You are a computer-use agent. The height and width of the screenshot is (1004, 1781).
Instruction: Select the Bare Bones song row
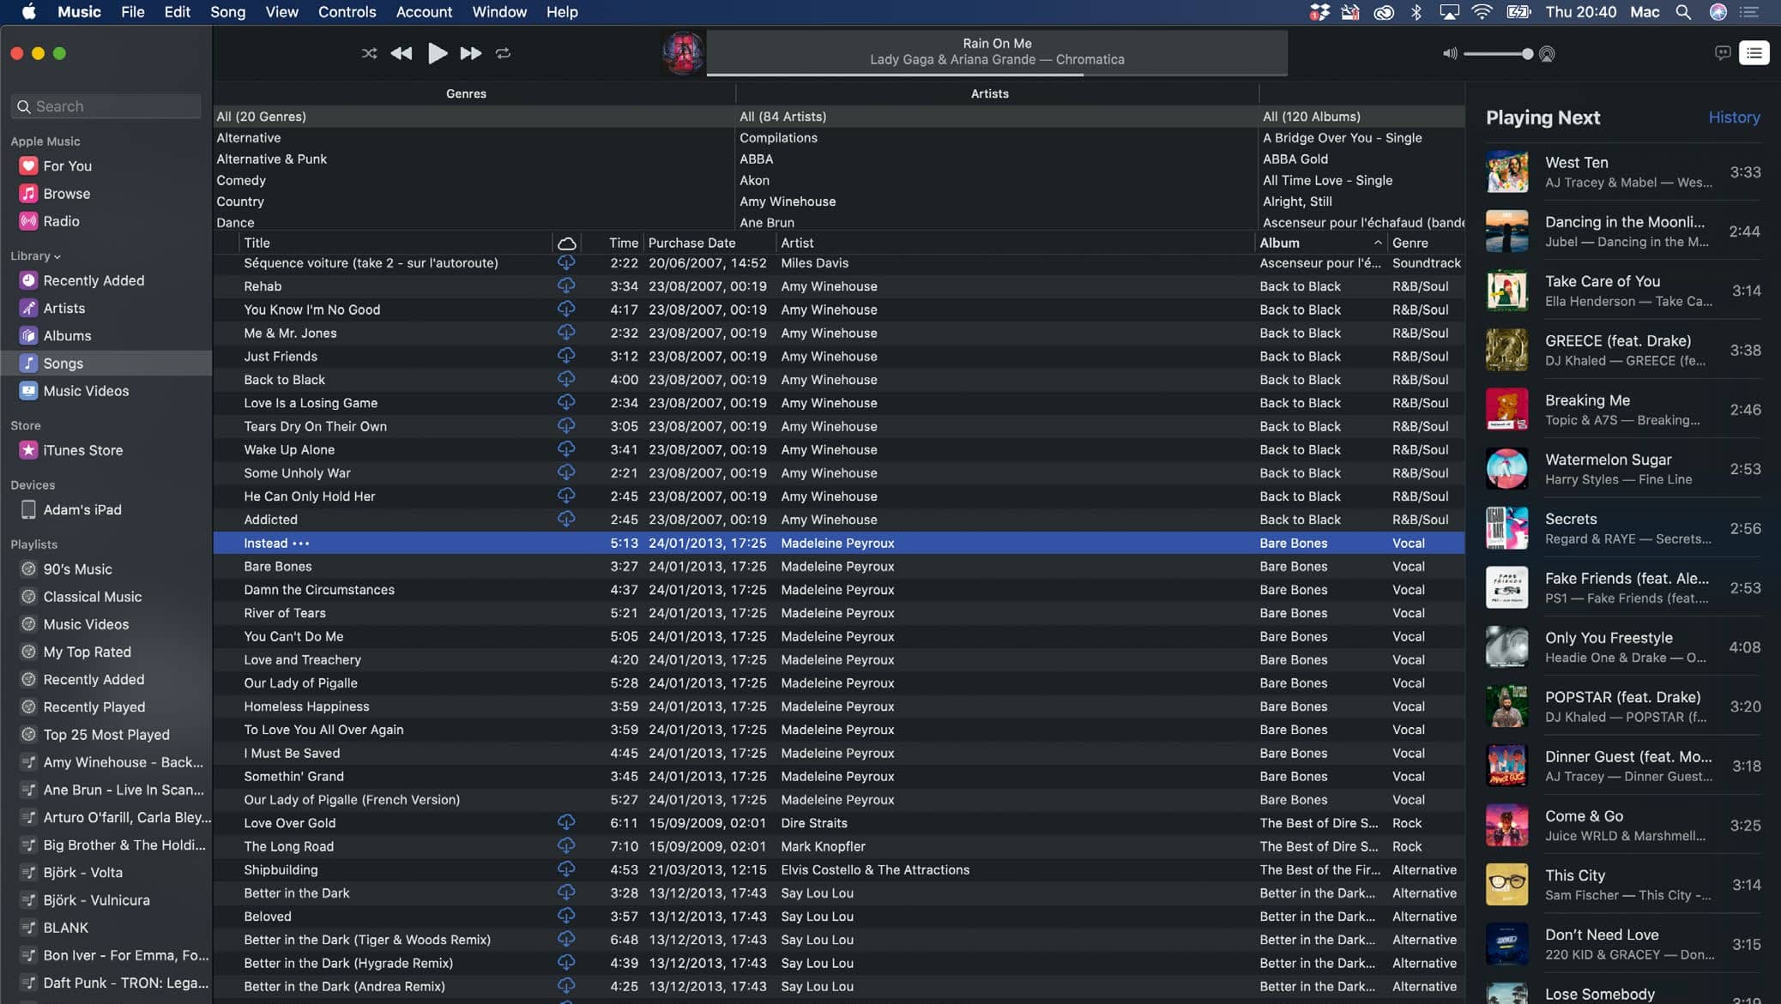pos(839,567)
